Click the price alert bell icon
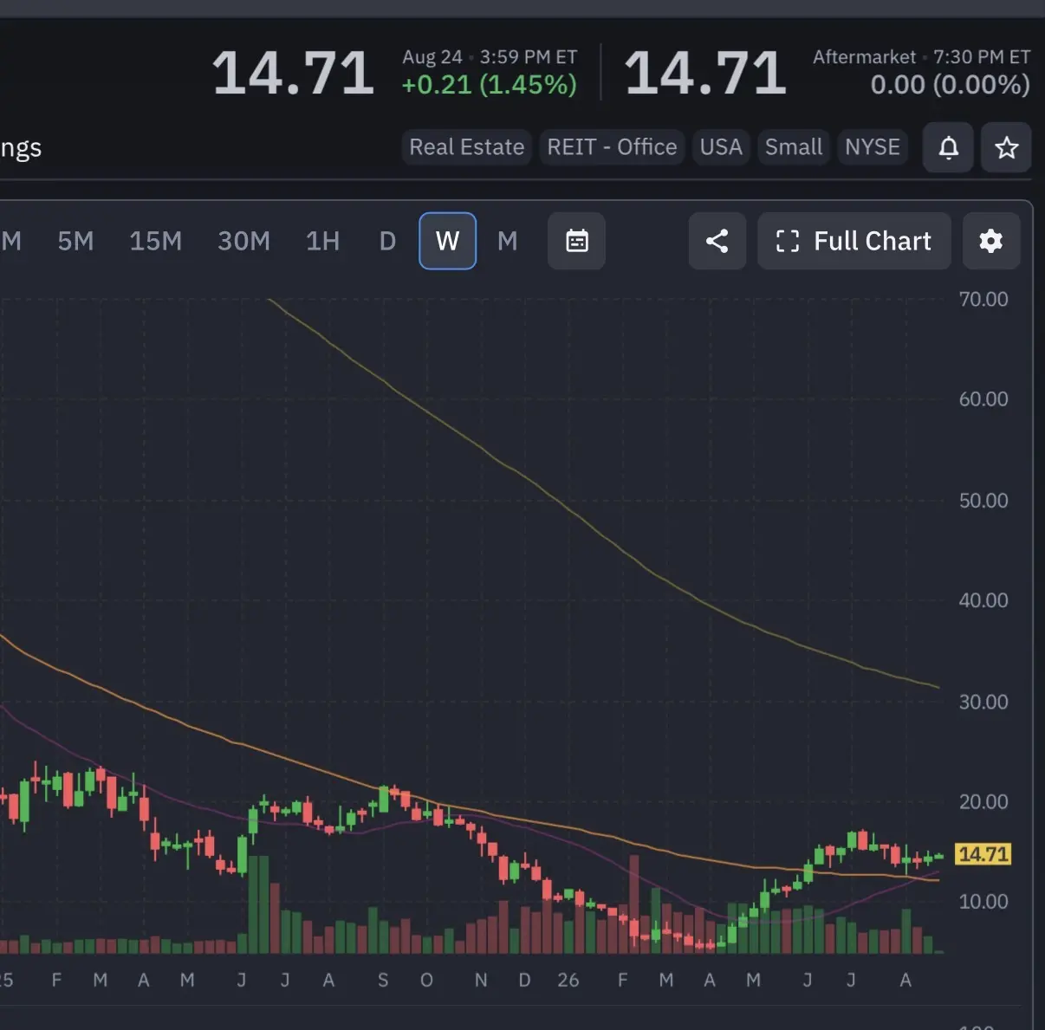The width and height of the screenshot is (1045, 1030). [948, 147]
